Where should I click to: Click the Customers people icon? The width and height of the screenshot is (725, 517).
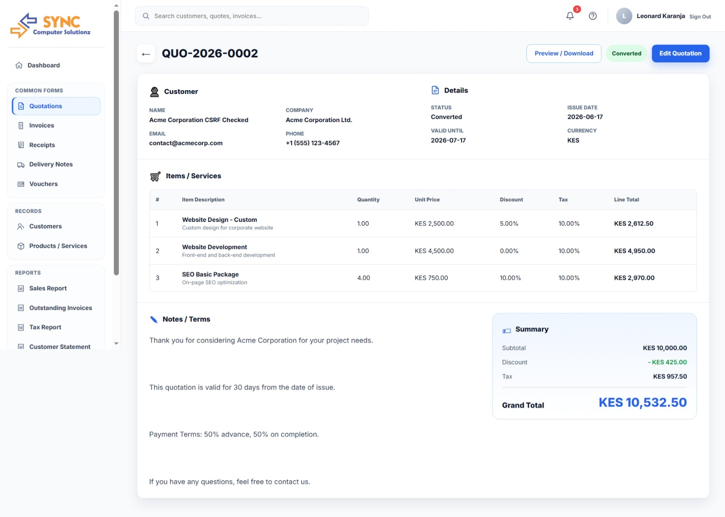pyautogui.click(x=21, y=226)
